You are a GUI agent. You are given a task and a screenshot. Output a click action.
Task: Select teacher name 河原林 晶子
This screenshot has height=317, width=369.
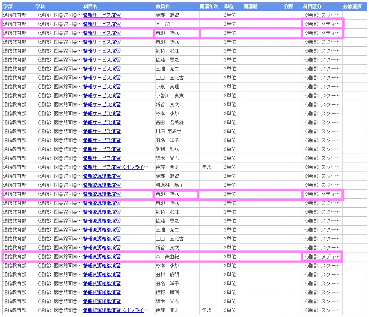169,185
